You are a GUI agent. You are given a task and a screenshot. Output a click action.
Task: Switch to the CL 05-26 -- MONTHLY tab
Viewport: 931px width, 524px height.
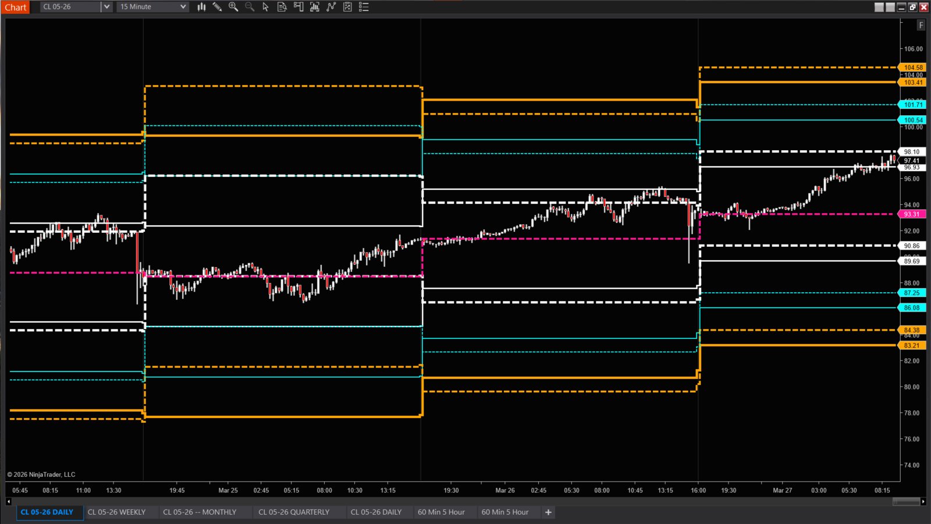pyautogui.click(x=200, y=512)
